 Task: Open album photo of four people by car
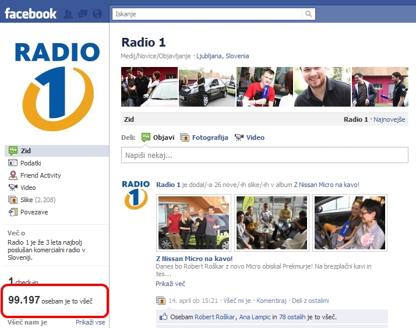click(x=193, y=223)
